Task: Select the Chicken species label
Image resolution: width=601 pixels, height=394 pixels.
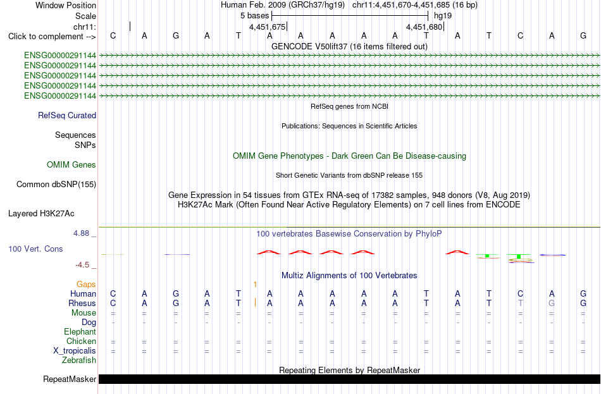Action: 81,341
